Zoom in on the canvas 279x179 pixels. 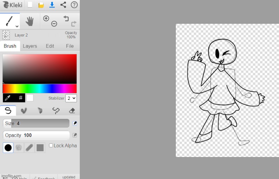46,18
